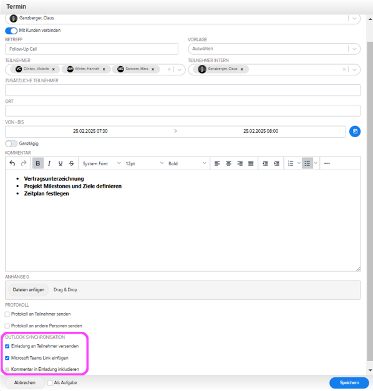Open the 12pt font size dropdown
Image resolution: width=373 pixels, height=391 pixels.
click(145, 163)
